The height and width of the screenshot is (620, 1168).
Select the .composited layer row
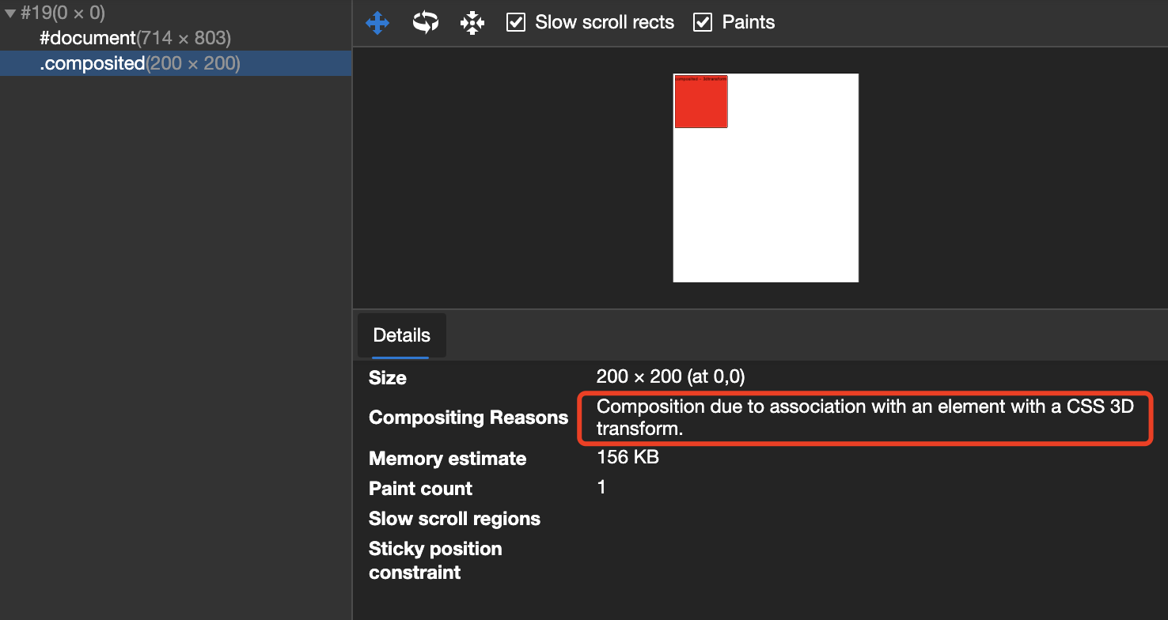coord(139,63)
